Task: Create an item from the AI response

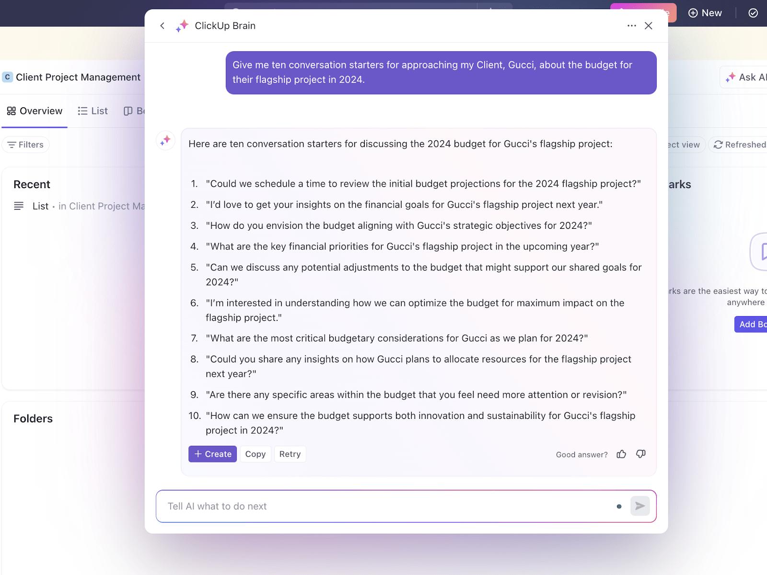Action: [213, 454]
